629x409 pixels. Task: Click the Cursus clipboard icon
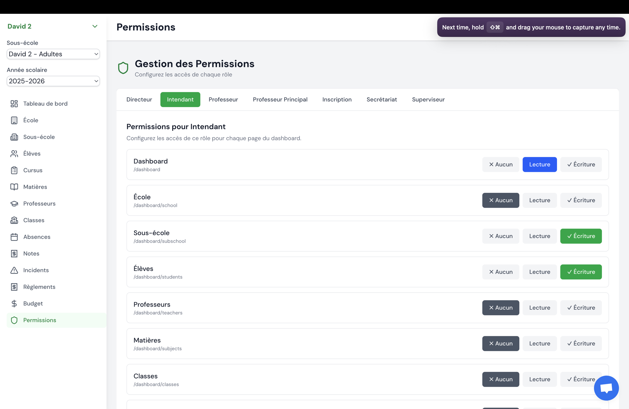coord(14,170)
